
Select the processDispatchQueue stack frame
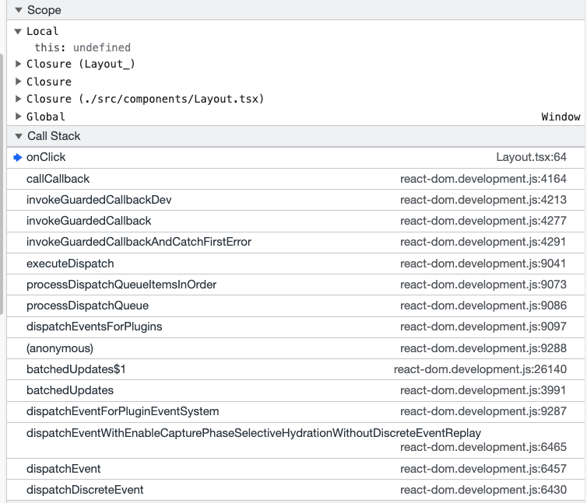(87, 306)
